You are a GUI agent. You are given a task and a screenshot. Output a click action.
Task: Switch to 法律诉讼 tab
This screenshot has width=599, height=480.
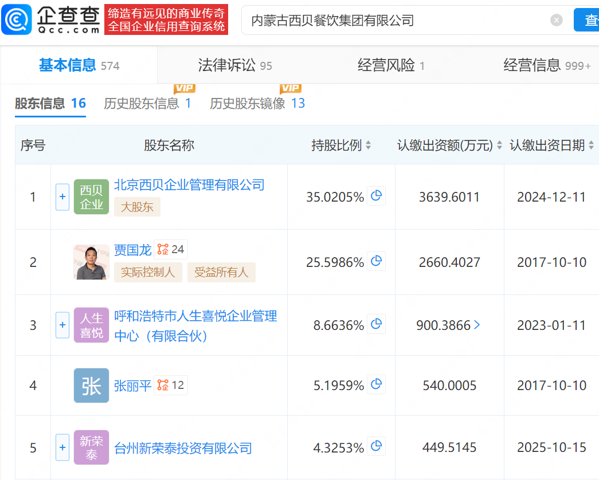tap(234, 65)
